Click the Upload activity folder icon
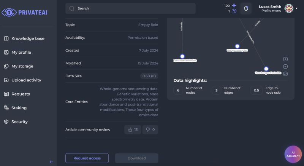304x166 pixels. [6, 80]
